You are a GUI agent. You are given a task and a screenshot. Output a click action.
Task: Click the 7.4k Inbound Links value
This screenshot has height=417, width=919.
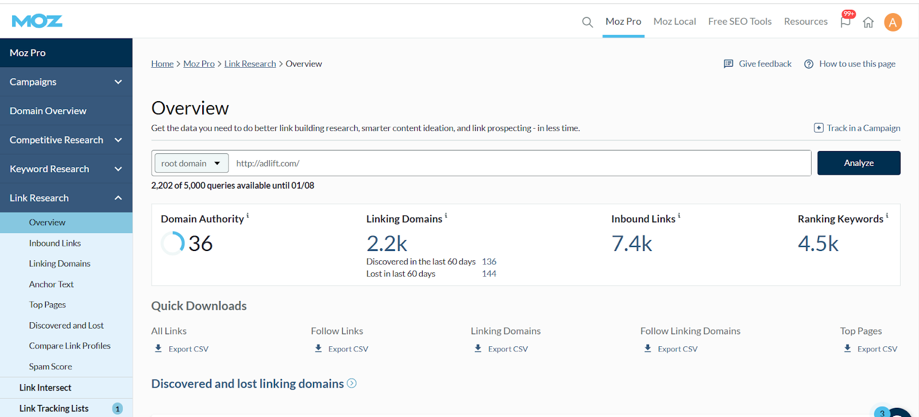coord(632,244)
